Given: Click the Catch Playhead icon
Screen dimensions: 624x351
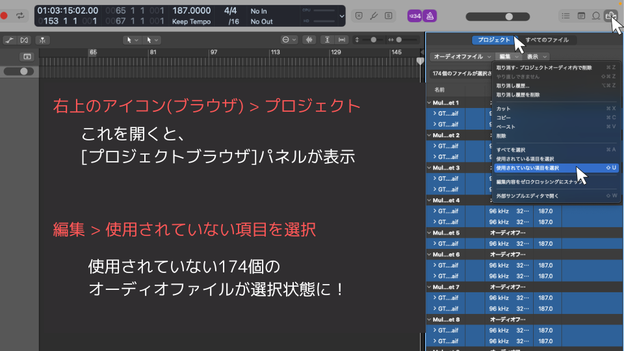Looking at the screenshot, I should [x=43, y=40].
